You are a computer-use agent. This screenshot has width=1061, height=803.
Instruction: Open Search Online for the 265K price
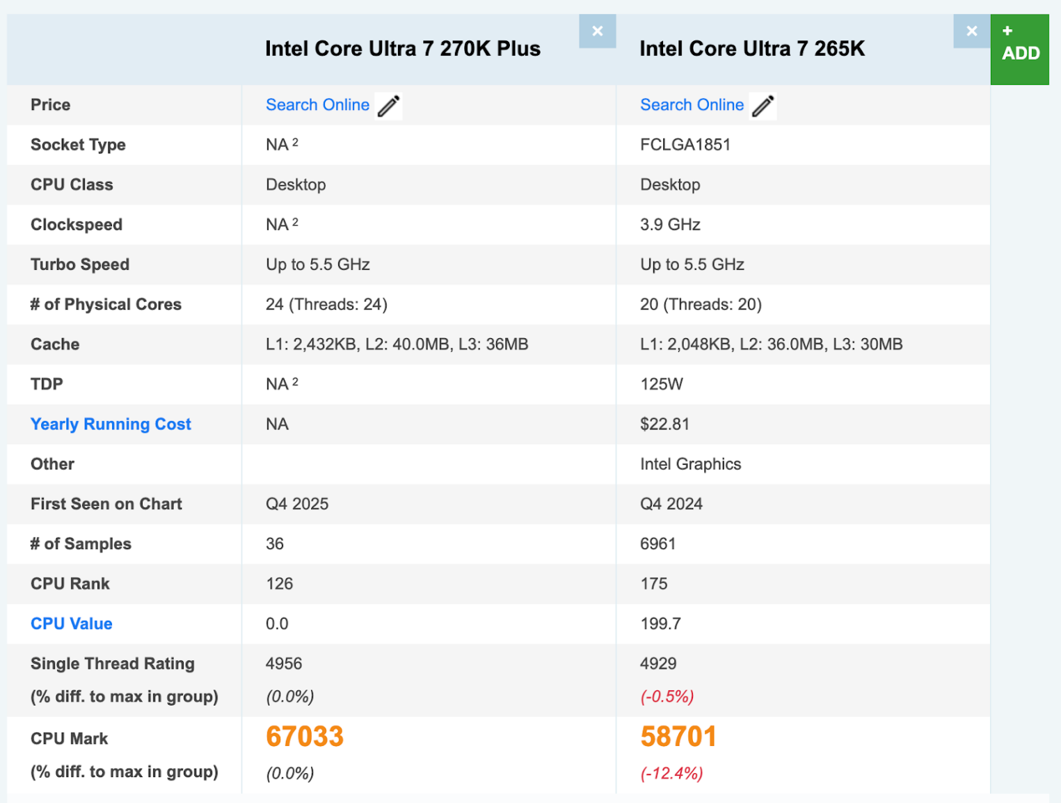point(692,105)
